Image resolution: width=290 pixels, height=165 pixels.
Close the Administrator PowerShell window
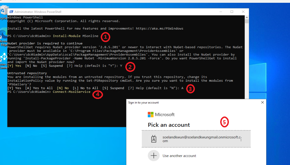[x=243, y=12]
